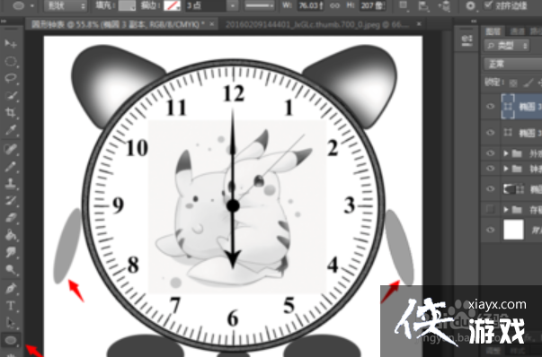This screenshot has height=357, width=542.
Task: Show the hidden folder group layer
Action: 490,209
